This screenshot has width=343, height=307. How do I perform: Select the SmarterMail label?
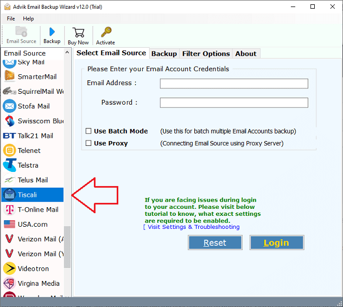click(x=37, y=77)
